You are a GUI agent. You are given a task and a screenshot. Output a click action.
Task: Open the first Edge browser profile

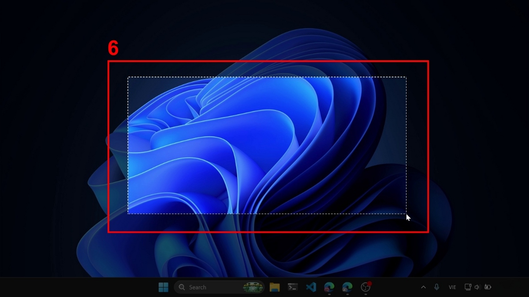[x=328, y=287]
